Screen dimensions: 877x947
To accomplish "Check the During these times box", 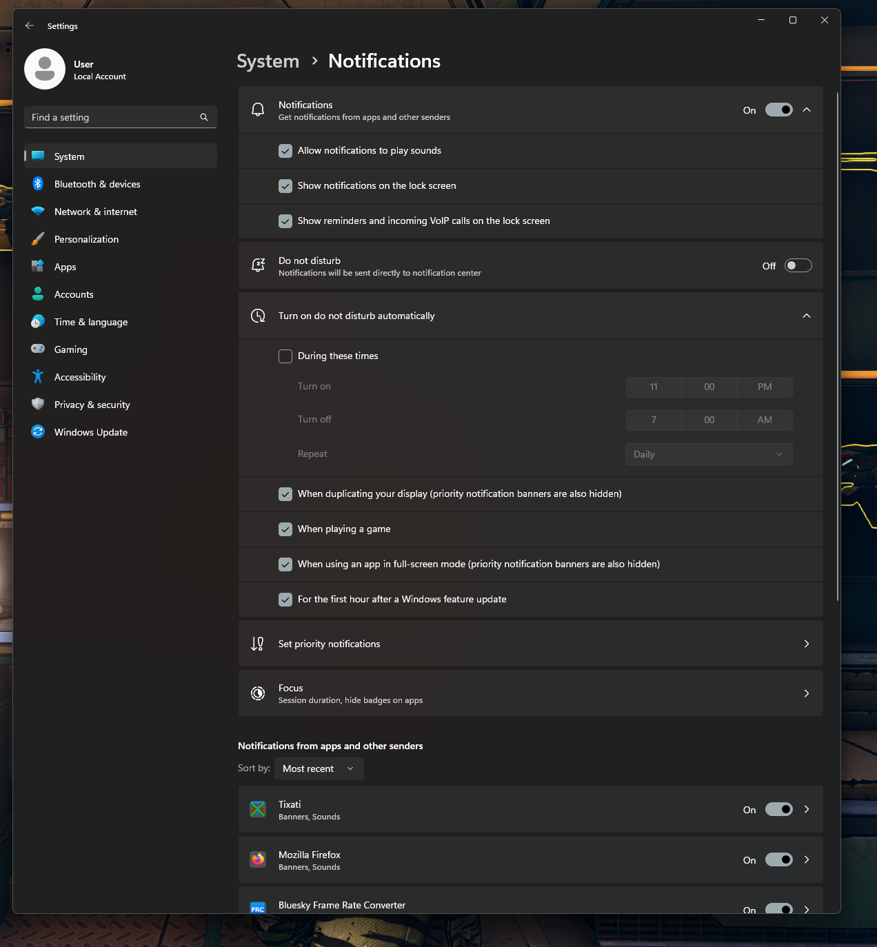I will (285, 356).
